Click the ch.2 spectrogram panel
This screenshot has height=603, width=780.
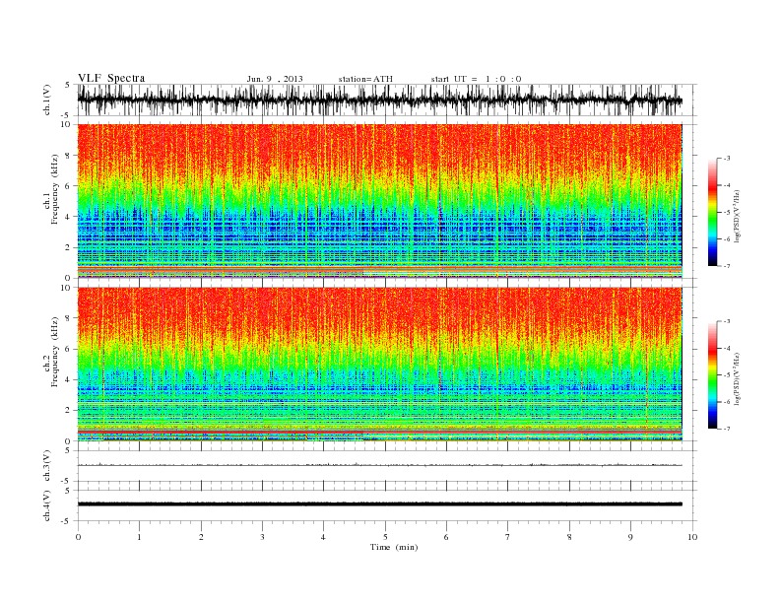pyautogui.click(x=380, y=365)
